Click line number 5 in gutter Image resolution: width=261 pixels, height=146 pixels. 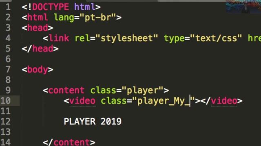point(8,49)
